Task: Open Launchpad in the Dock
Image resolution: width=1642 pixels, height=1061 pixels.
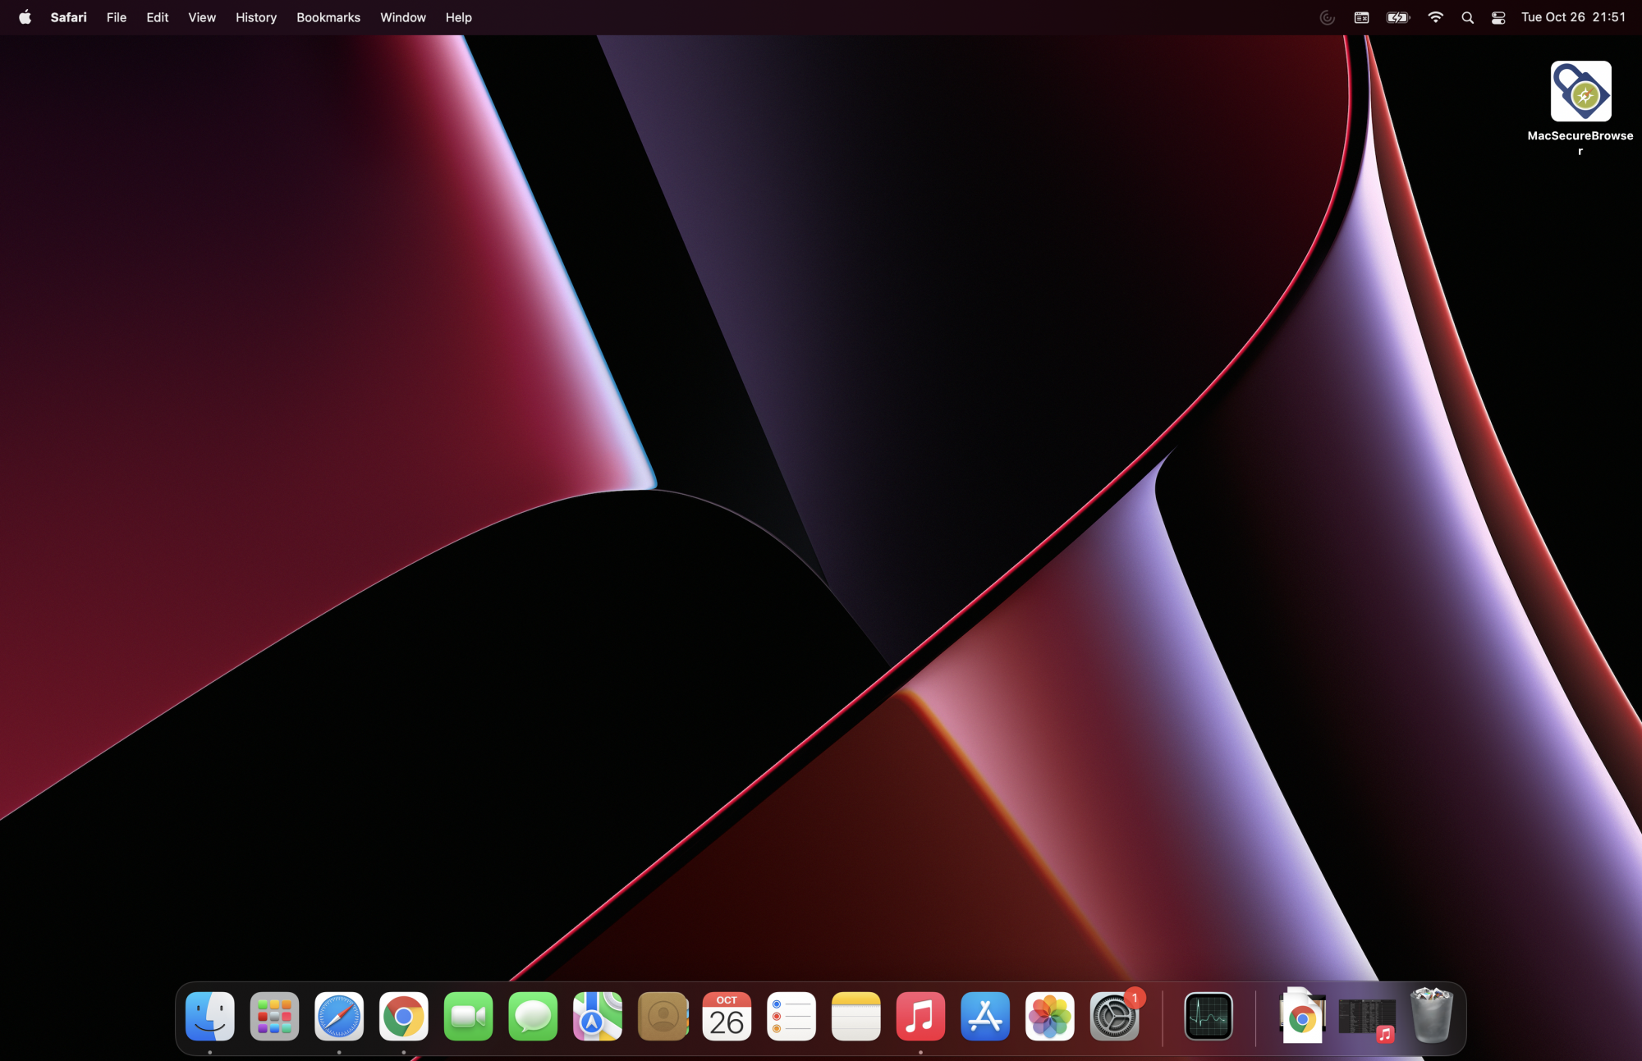Action: coord(274,1017)
